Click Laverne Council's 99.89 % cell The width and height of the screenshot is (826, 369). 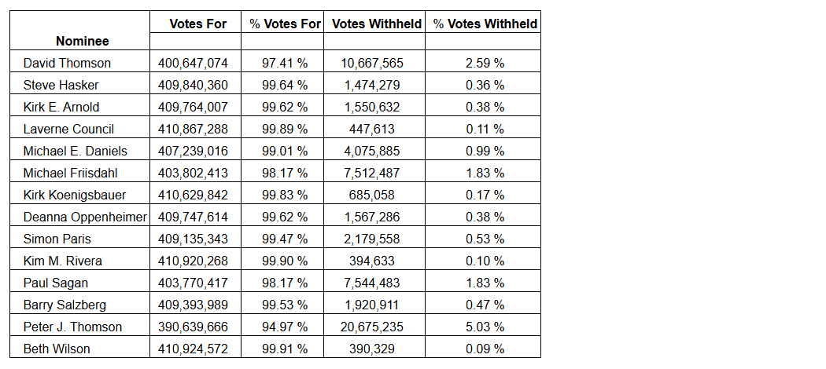285,129
